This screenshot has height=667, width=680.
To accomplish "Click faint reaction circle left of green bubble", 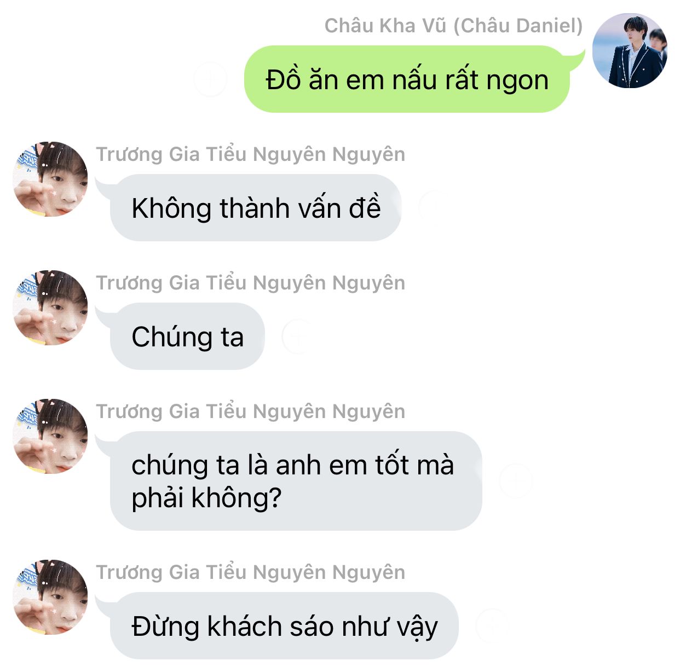I will point(210,79).
